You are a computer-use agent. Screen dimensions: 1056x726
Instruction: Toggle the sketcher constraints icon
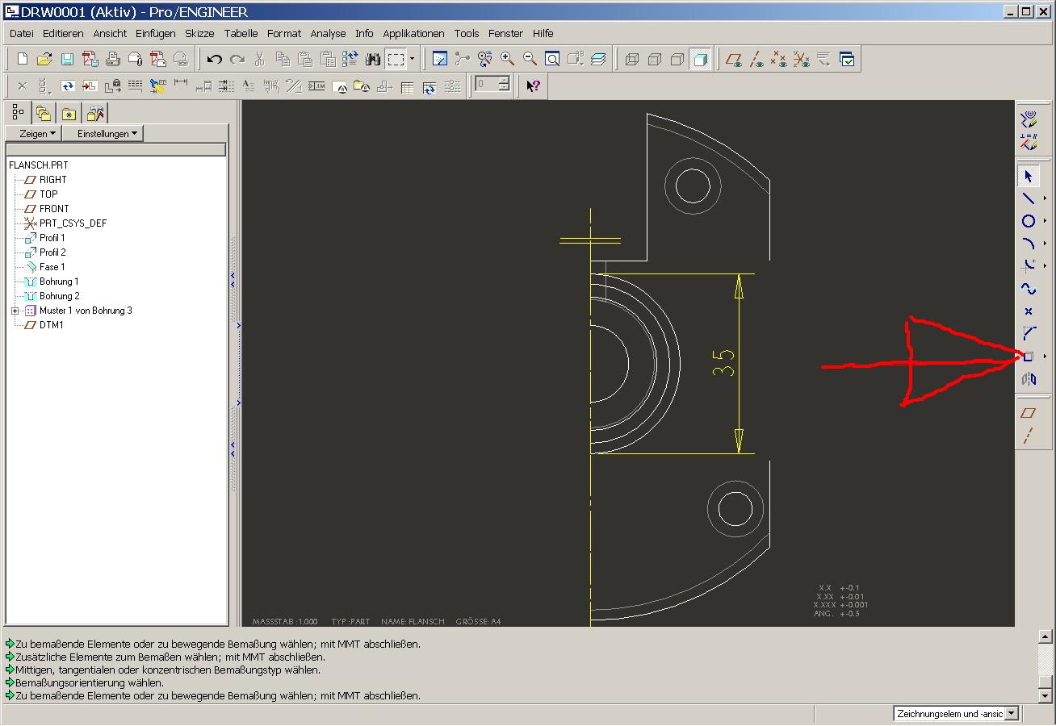pos(1028,143)
